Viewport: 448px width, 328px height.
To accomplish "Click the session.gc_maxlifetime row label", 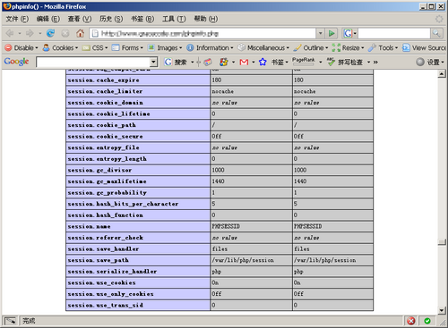I will (108, 181).
